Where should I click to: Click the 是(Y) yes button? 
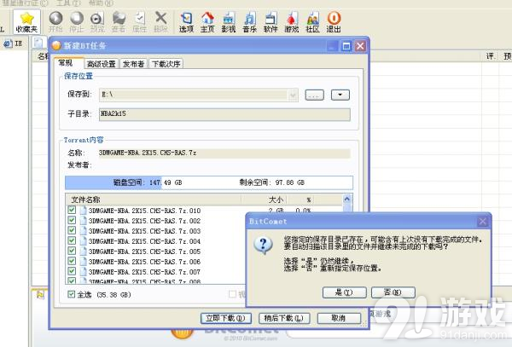(x=344, y=292)
